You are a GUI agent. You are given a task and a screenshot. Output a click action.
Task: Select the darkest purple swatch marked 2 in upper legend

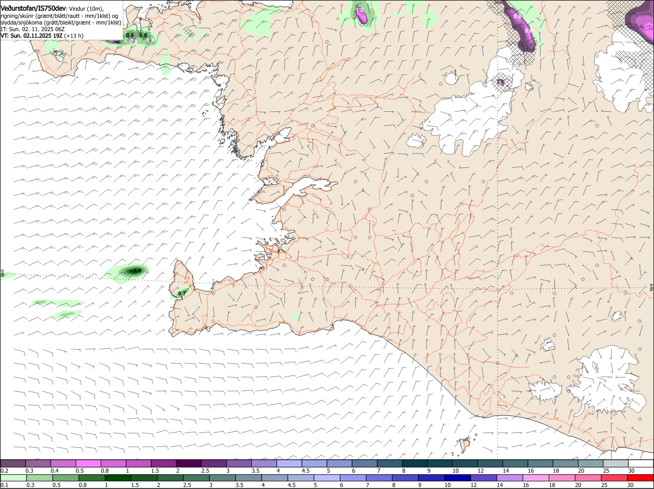tap(189, 463)
